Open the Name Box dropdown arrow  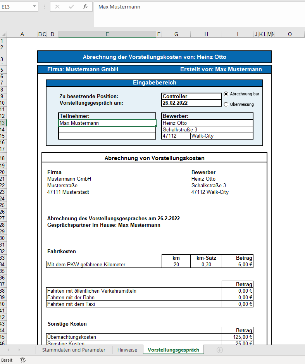[34, 7]
